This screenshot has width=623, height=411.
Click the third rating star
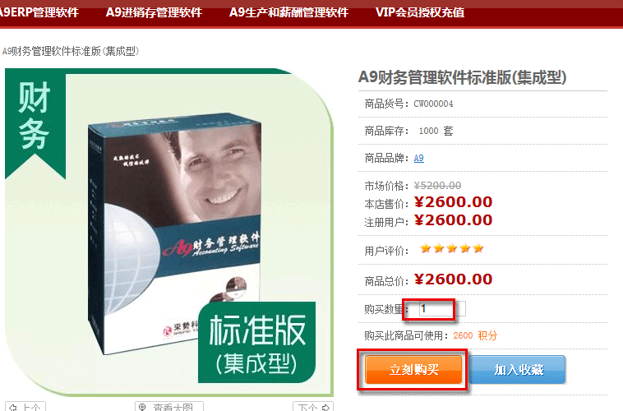coord(452,248)
